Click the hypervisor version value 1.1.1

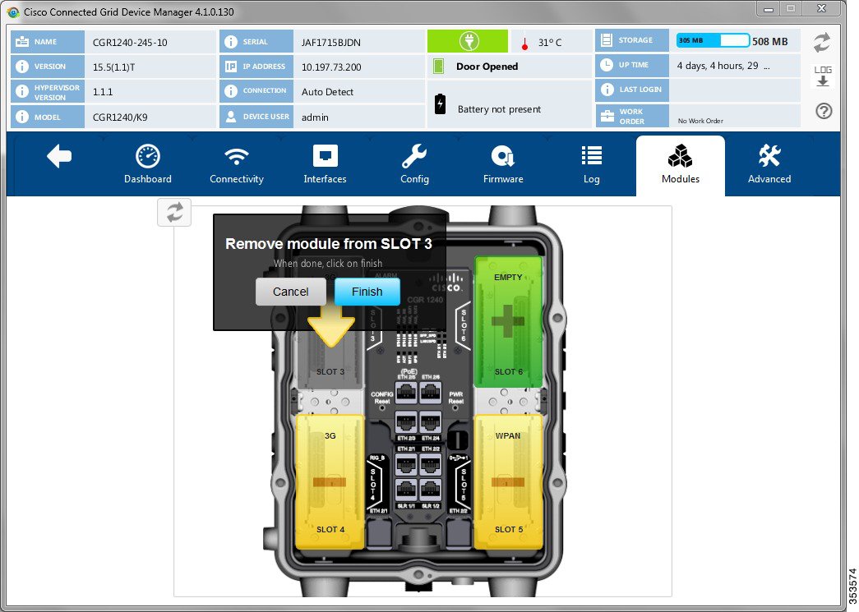pos(103,92)
